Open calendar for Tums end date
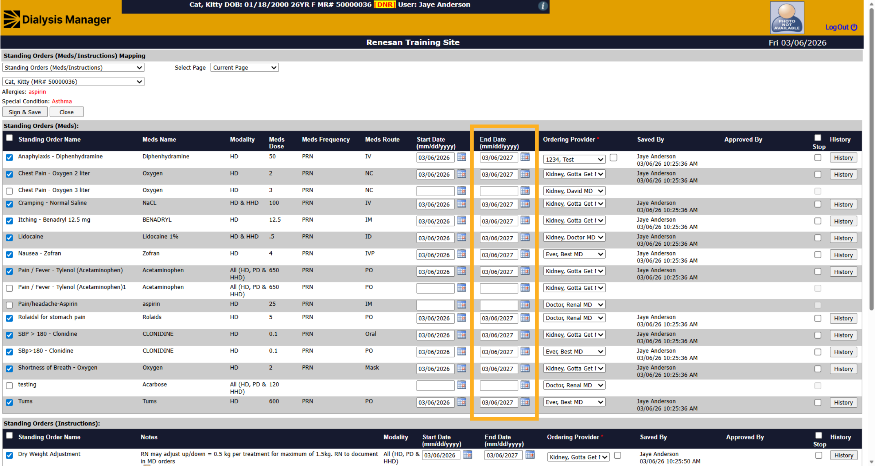This screenshot has height=466, width=875. [x=525, y=402]
